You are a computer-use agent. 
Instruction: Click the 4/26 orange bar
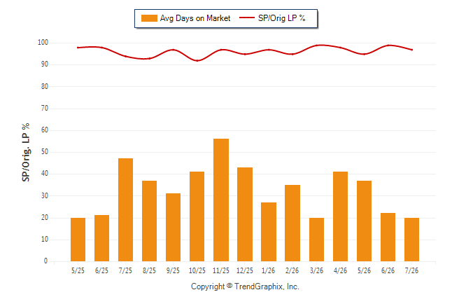pos(340,216)
